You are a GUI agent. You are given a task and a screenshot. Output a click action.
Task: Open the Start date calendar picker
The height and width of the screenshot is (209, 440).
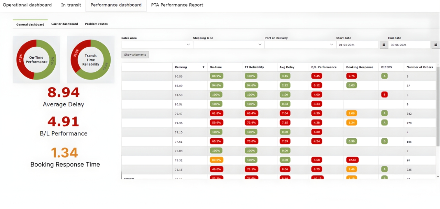384,45
